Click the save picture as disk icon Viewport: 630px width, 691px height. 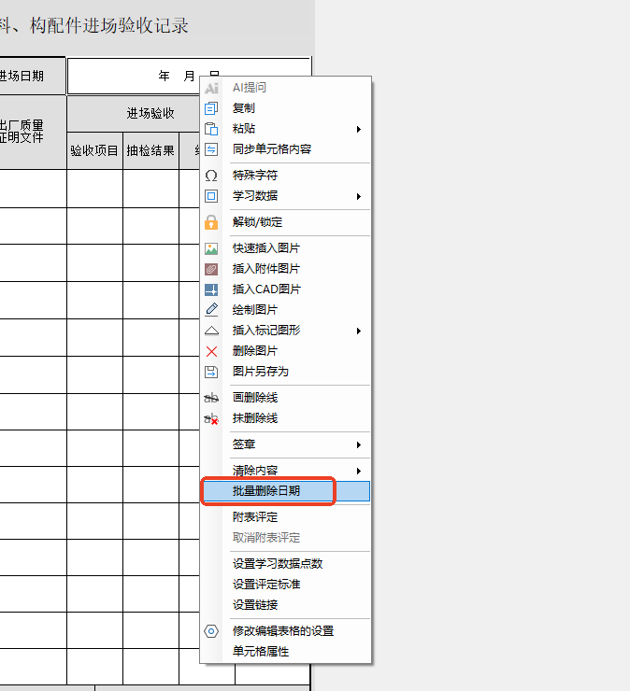[x=211, y=372]
